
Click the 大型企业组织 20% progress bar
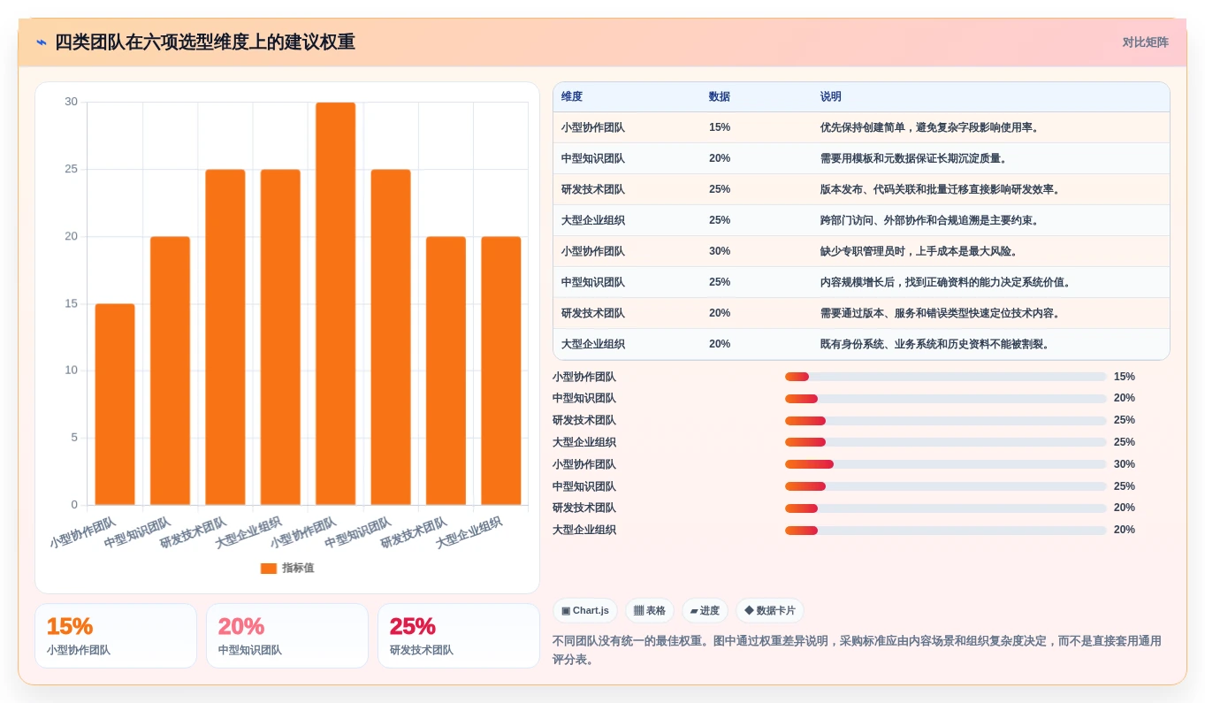pyautogui.click(x=945, y=530)
